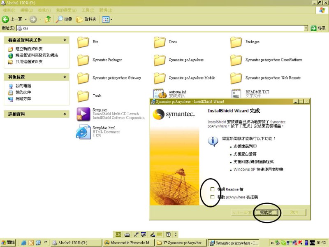329x247 pixels.
Task: Open My Network Places link in sidebar
Action: (23, 98)
